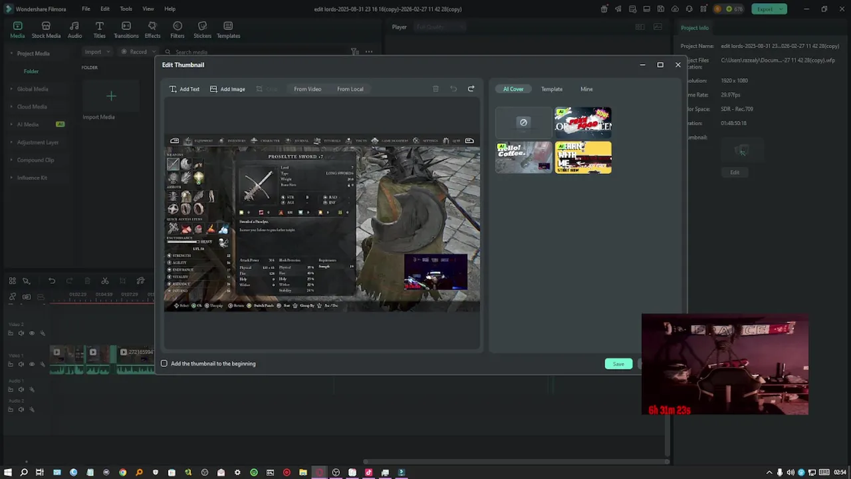This screenshot has height=479, width=851.
Task: Open the Tools menu
Action: point(126,9)
